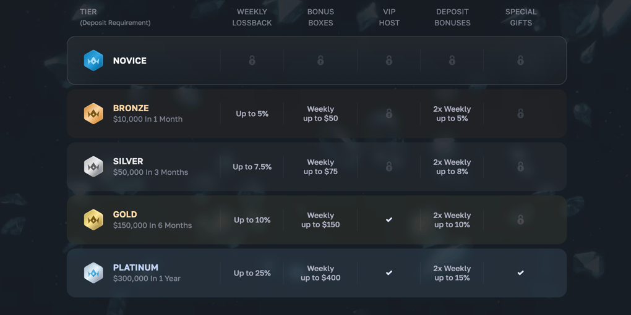
Task: Click Platinum's 2x Weekly up to 15%
Action: [452, 273]
